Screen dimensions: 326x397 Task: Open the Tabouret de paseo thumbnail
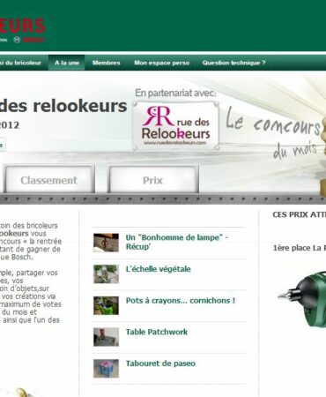coord(106,369)
